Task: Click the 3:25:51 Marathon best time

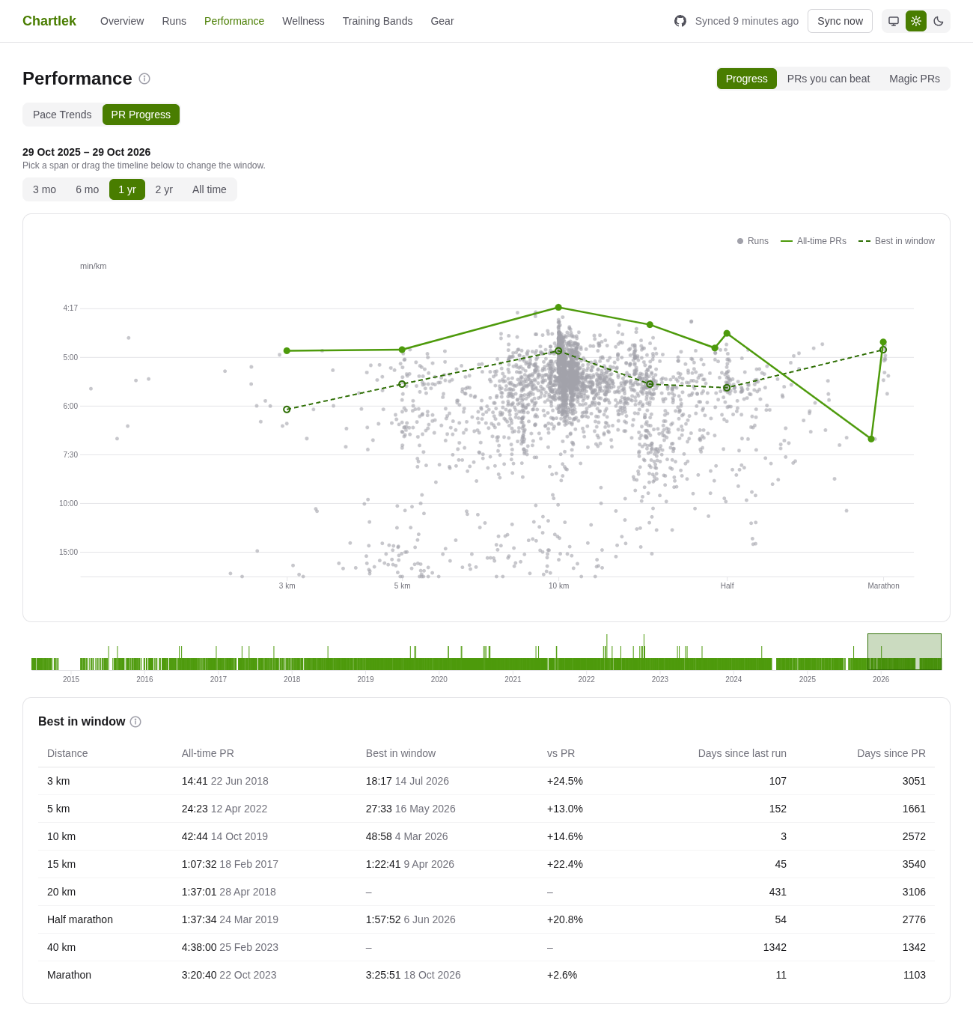Action: click(383, 975)
